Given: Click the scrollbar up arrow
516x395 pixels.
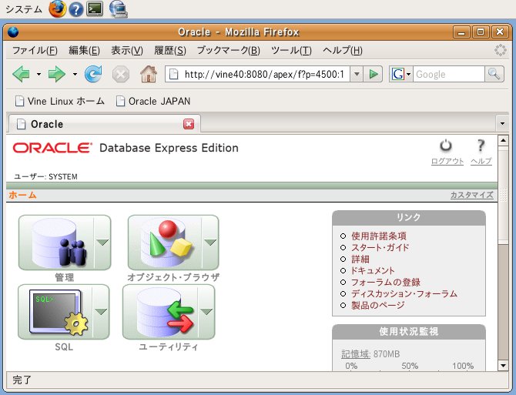Looking at the screenshot, I should [503, 141].
